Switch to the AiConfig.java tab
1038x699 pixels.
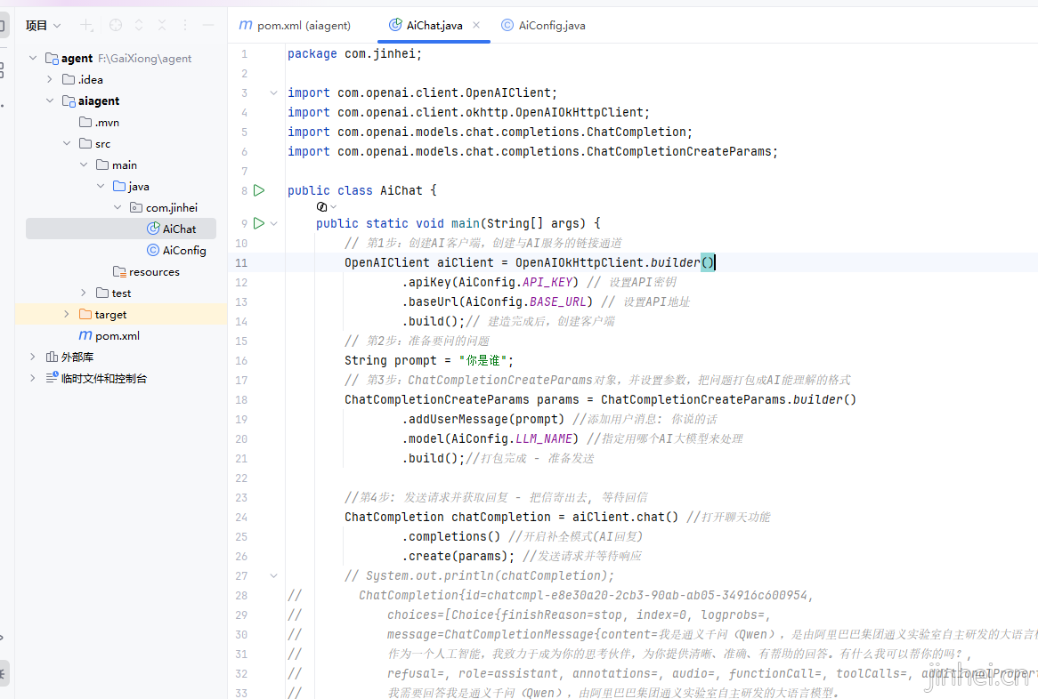click(544, 25)
